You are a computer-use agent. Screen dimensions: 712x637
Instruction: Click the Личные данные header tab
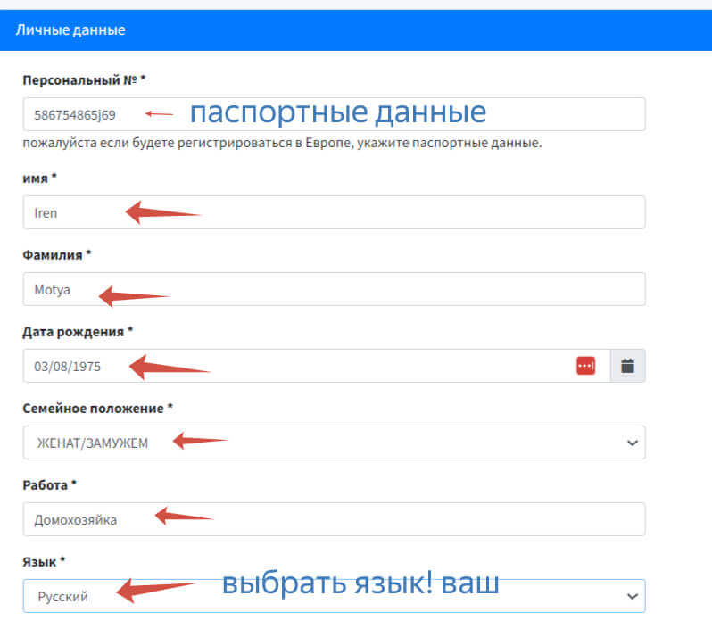tap(70, 30)
